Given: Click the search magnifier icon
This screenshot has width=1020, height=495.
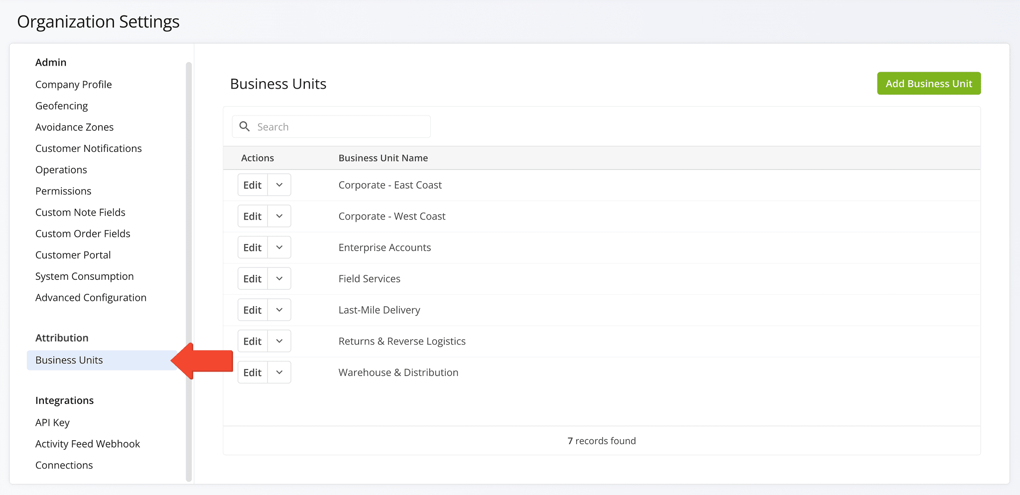Looking at the screenshot, I should click(x=245, y=126).
